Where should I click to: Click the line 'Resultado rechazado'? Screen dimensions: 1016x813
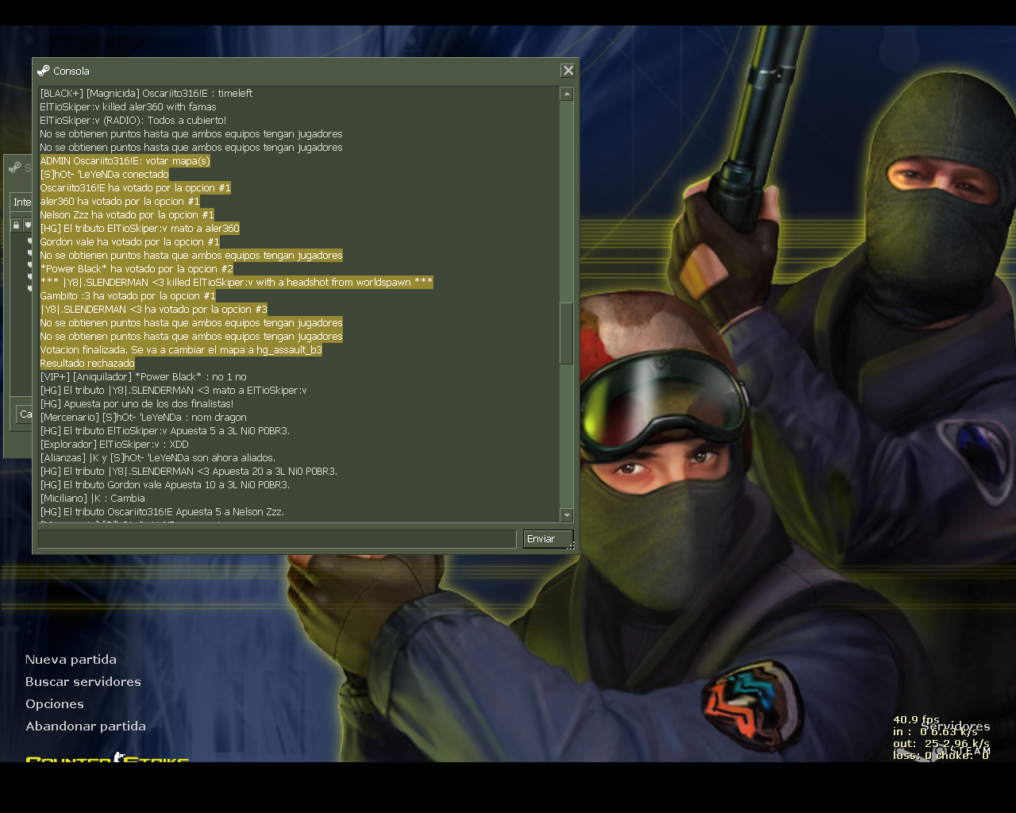87,364
